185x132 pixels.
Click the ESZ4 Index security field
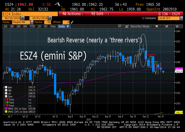(x=30, y=14)
